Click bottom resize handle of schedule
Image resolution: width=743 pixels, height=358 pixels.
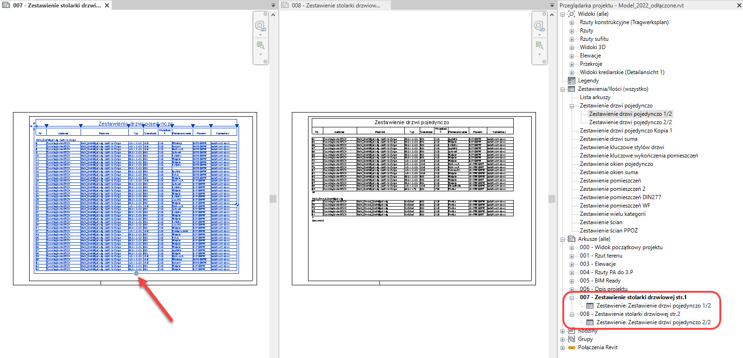tap(136, 273)
